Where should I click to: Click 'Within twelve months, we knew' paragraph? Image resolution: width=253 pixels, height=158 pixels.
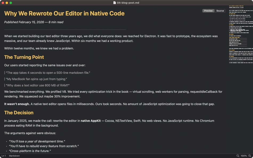click(x=39, y=48)
